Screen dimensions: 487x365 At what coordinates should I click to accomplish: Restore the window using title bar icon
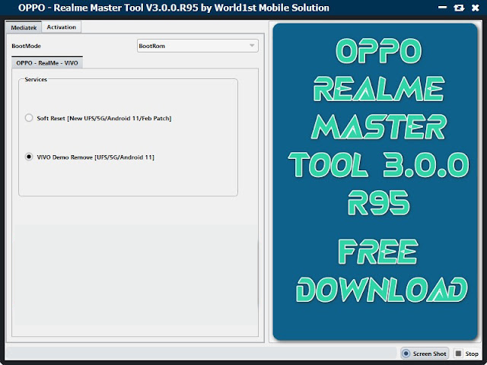pos(459,8)
